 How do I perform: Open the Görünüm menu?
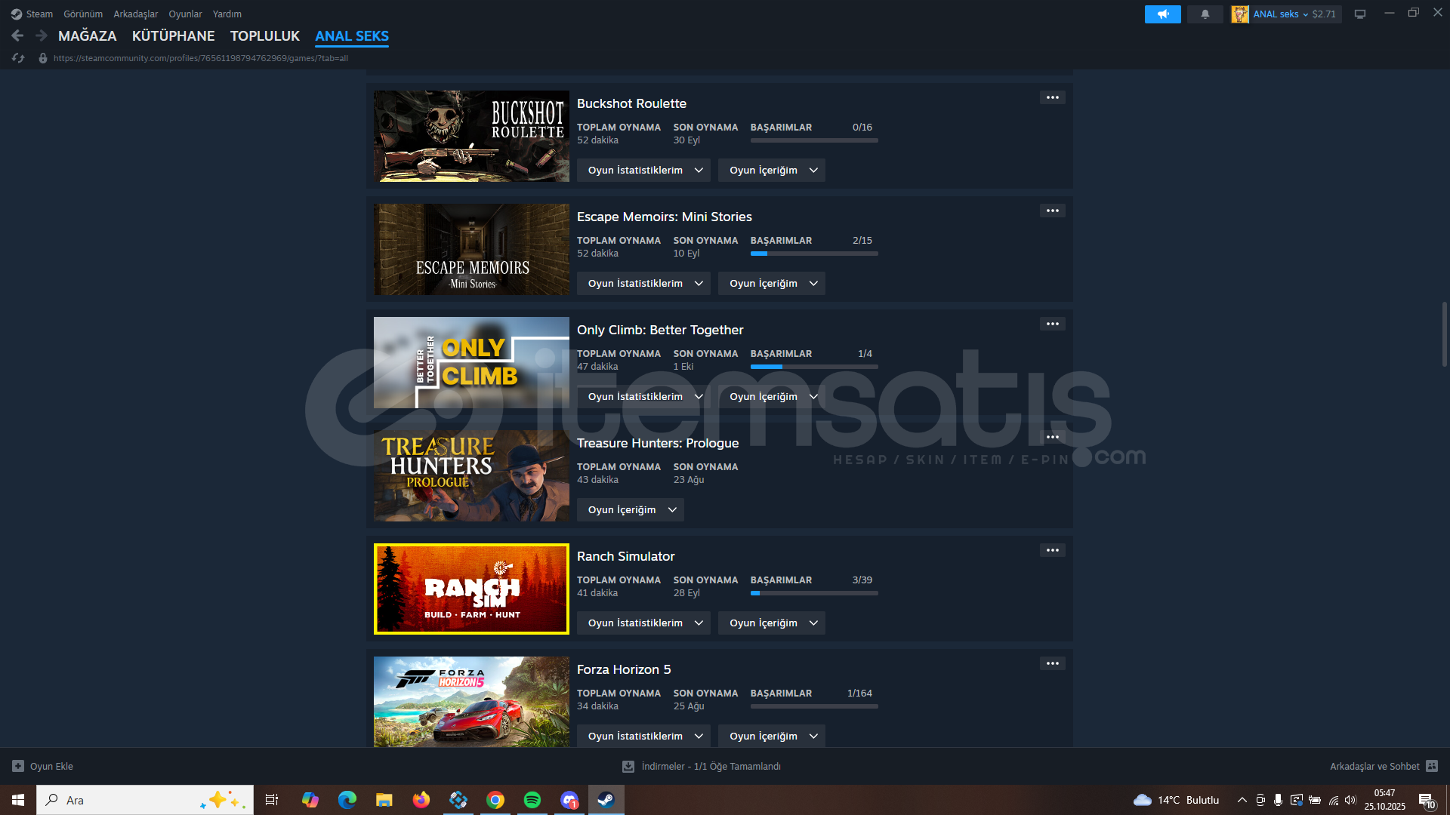coord(83,14)
